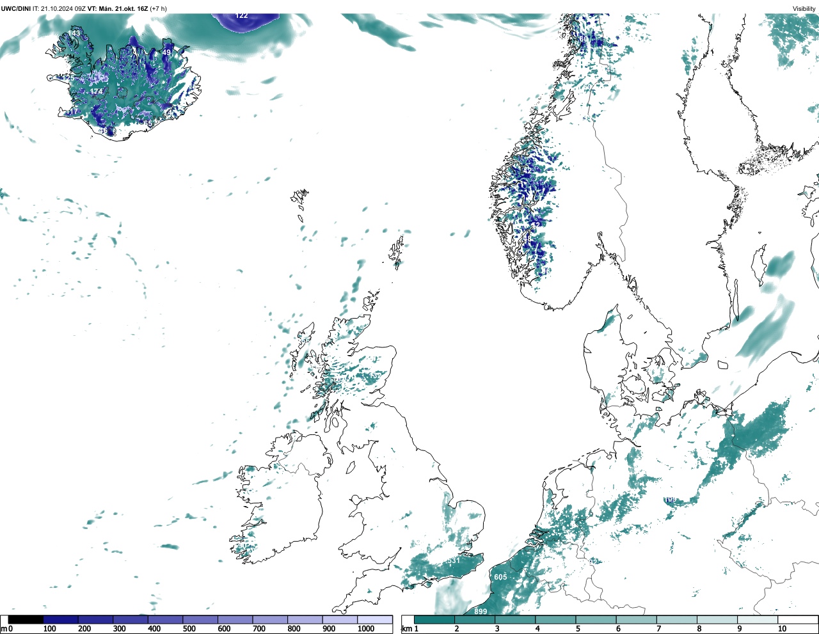Click the black 0–100 m legend swatch
The width and height of the screenshot is (819, 634).
click(x=26, y=619)
